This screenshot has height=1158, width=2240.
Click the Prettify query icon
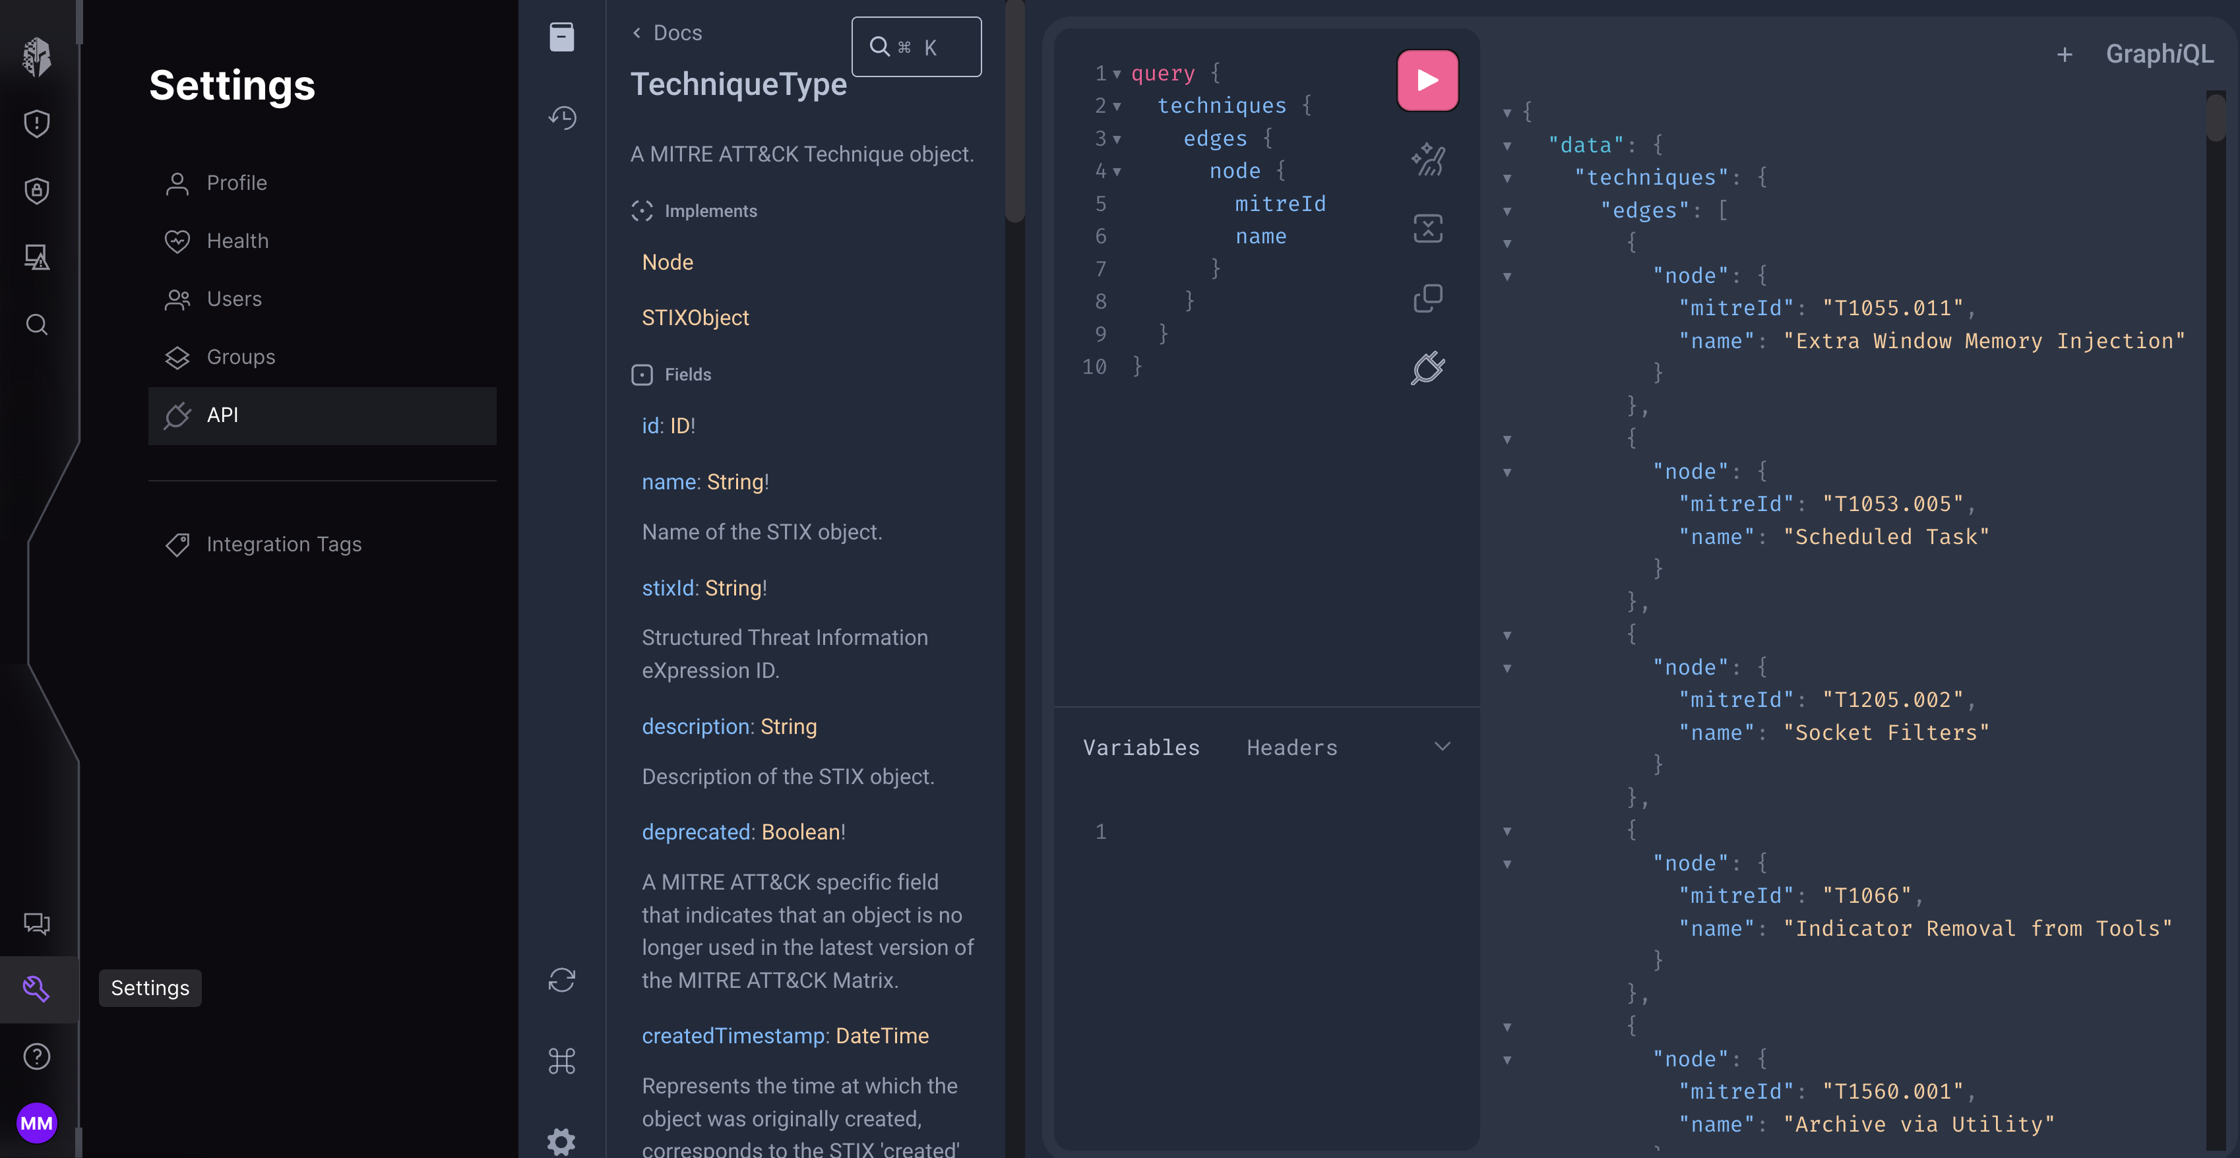click(1427, 159)
